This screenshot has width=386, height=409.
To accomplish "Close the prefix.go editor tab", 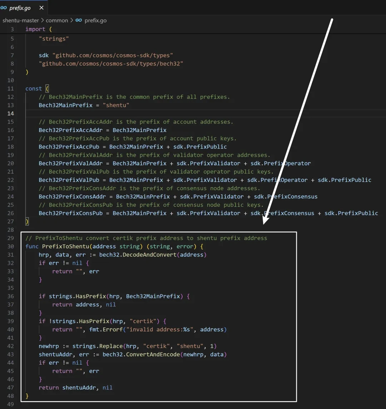I will click(x=41, y=8).
